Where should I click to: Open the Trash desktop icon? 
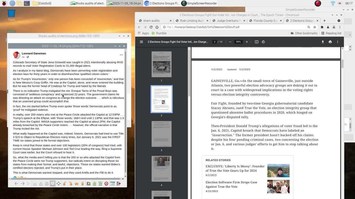[11, 15]
